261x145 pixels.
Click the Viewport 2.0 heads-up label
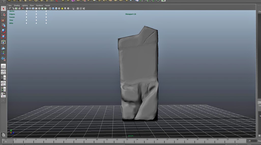pyautogui.click(x=131, y=14)
